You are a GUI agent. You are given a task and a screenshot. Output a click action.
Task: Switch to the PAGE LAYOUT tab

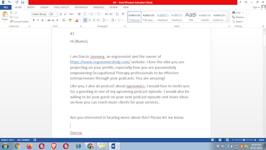pyautogui.click(x=61, y=7)
